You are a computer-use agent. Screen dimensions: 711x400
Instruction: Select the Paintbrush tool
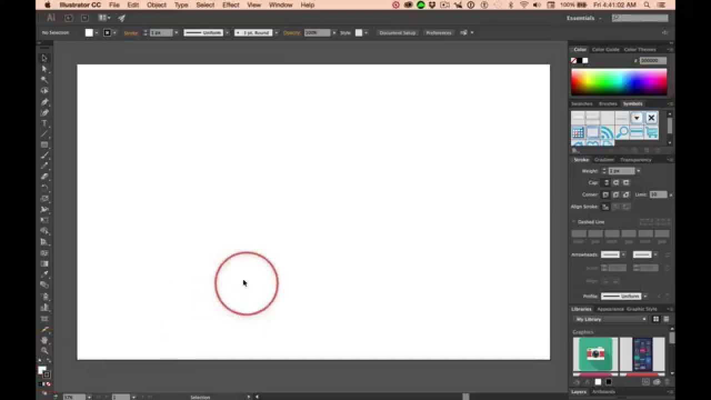[x=44, y=156]
